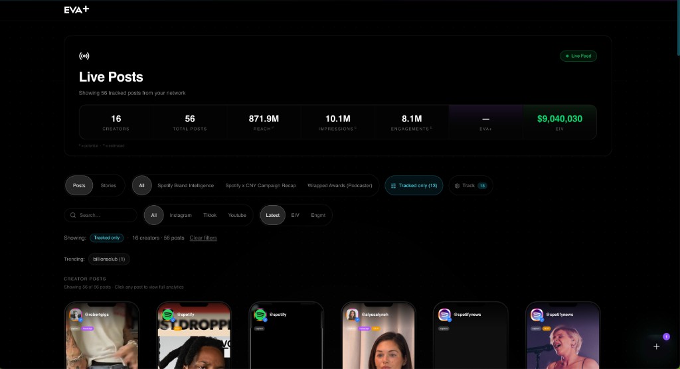Viewport: 680px width, 369px height.
Task: Click the search magnifier icon
Action: coord(73,215)
